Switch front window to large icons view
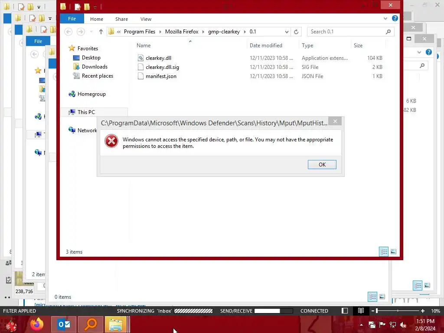 393,251
